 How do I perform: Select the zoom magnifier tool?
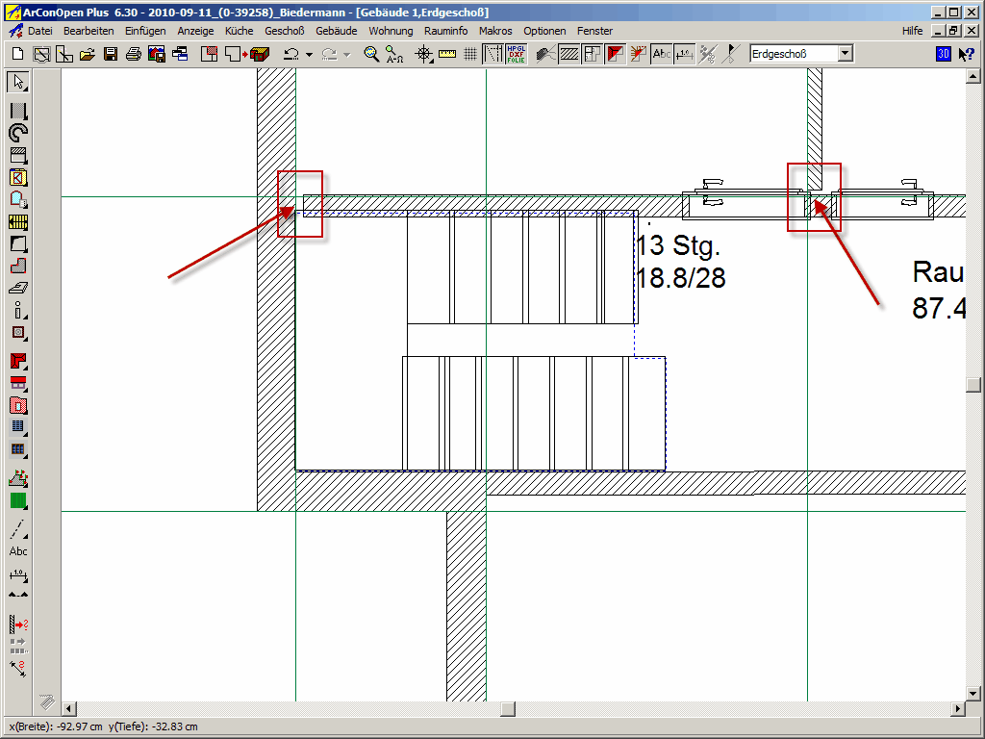point(371,54)
